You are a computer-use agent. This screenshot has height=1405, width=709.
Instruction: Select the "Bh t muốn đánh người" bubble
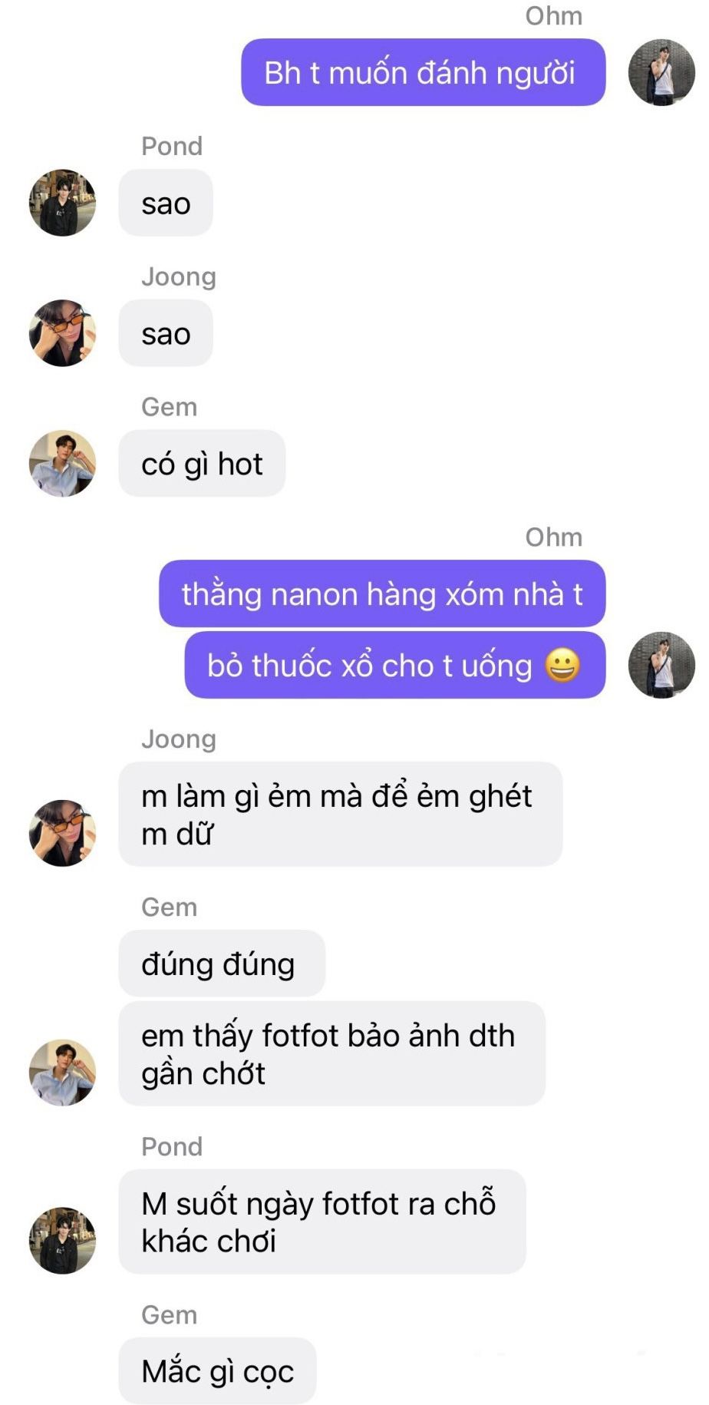click(424, 72)
